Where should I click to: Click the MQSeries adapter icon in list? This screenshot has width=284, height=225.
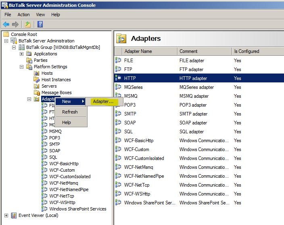(x=118, y=87)
